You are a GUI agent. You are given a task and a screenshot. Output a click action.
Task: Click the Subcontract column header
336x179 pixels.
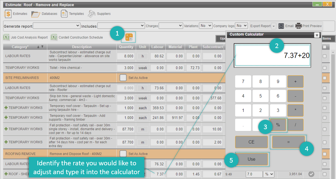(213, 47)
